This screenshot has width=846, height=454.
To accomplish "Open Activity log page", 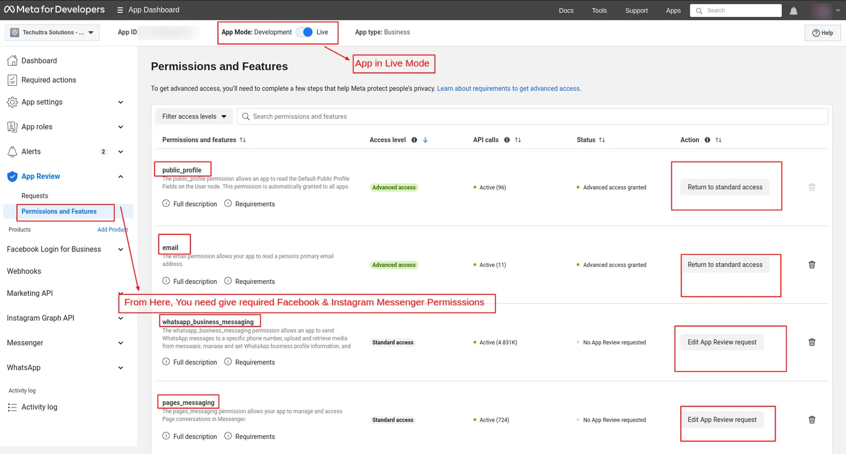I will (39, 407).
